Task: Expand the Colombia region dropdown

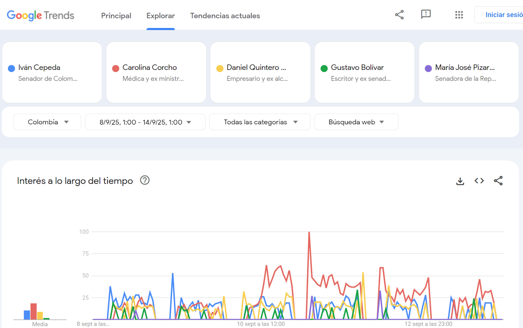Action: (x=47, y=122)
